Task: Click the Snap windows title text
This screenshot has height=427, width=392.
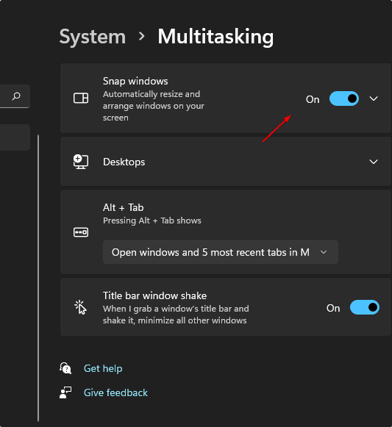Action: point(135,81)
